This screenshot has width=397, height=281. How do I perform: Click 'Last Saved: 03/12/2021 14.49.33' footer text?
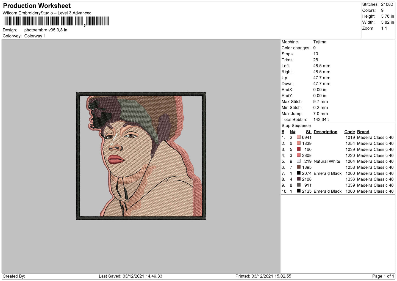(x=130, y=276)
